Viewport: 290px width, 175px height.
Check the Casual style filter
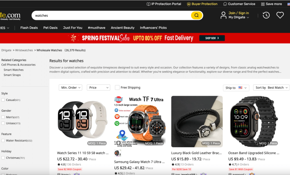click(3, 100)
